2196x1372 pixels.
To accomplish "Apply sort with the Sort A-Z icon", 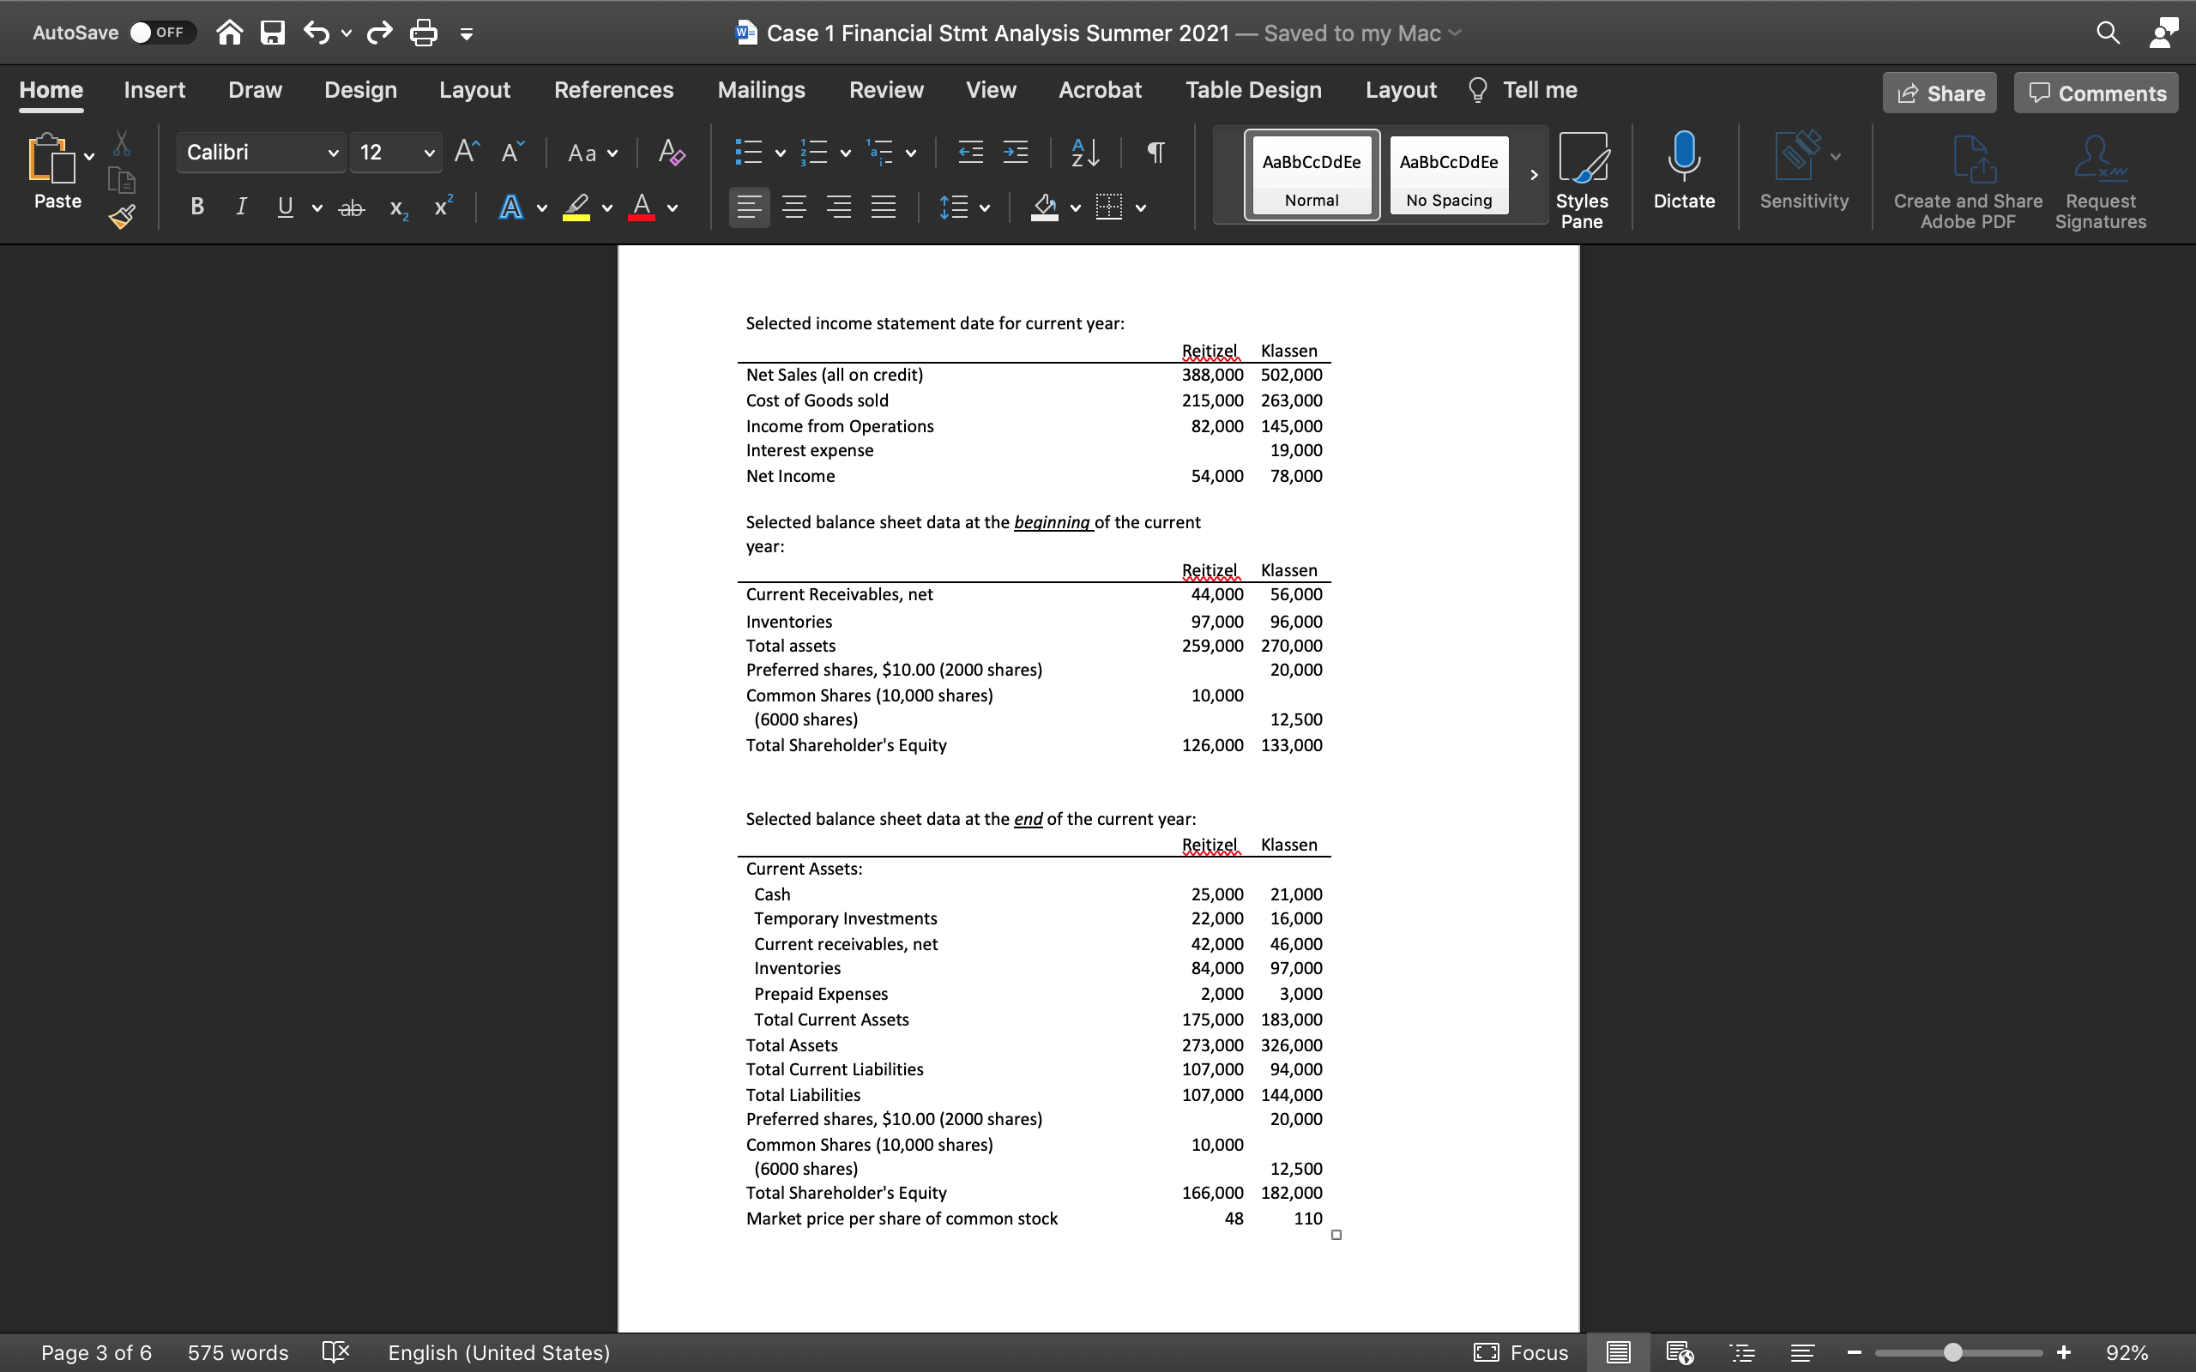I will [x=1083, y=153].
